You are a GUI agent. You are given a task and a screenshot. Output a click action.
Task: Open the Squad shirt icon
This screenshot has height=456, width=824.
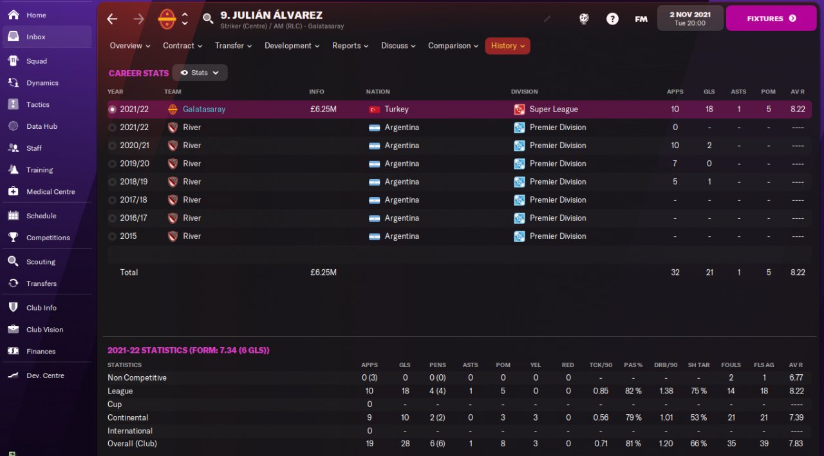point(13,61)
